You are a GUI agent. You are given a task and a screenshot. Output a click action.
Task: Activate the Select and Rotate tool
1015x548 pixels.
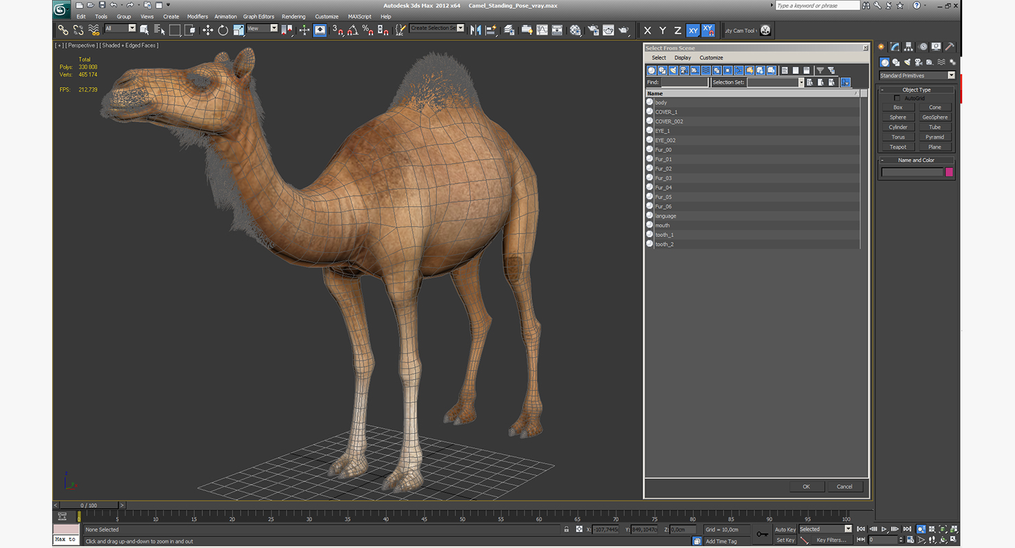pyautogui.click(x=223, y=30)
